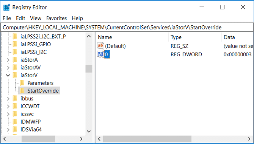
Task: Click the (value not set) data cell
Action: point(238,46)
